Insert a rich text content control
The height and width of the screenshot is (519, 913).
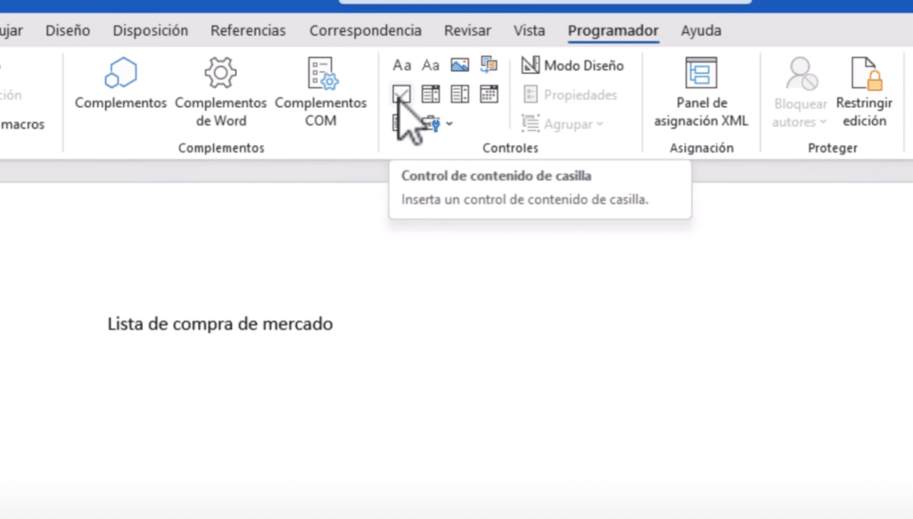402,65
